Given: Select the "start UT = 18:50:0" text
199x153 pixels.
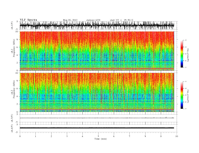Looking at the screenshot, I should (x=121, y=20).
